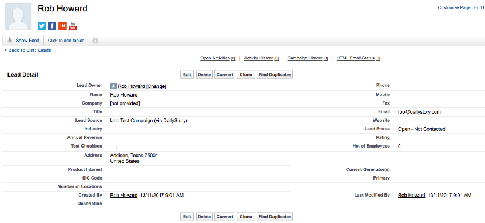Click the Name value Rob Howard
485x223 pixels.
pos(124,95)
